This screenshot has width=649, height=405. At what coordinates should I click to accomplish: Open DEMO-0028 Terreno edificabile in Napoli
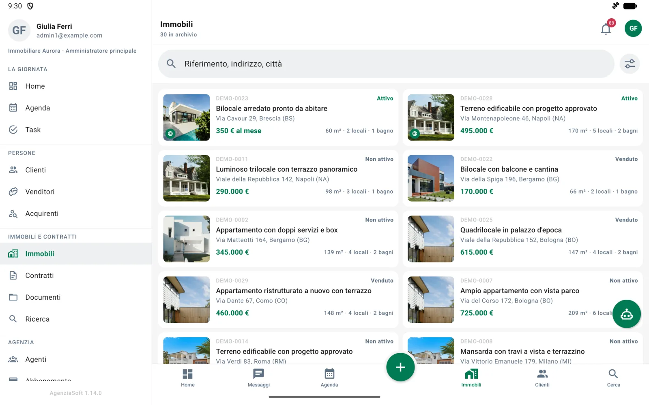(x=523, y=117)
